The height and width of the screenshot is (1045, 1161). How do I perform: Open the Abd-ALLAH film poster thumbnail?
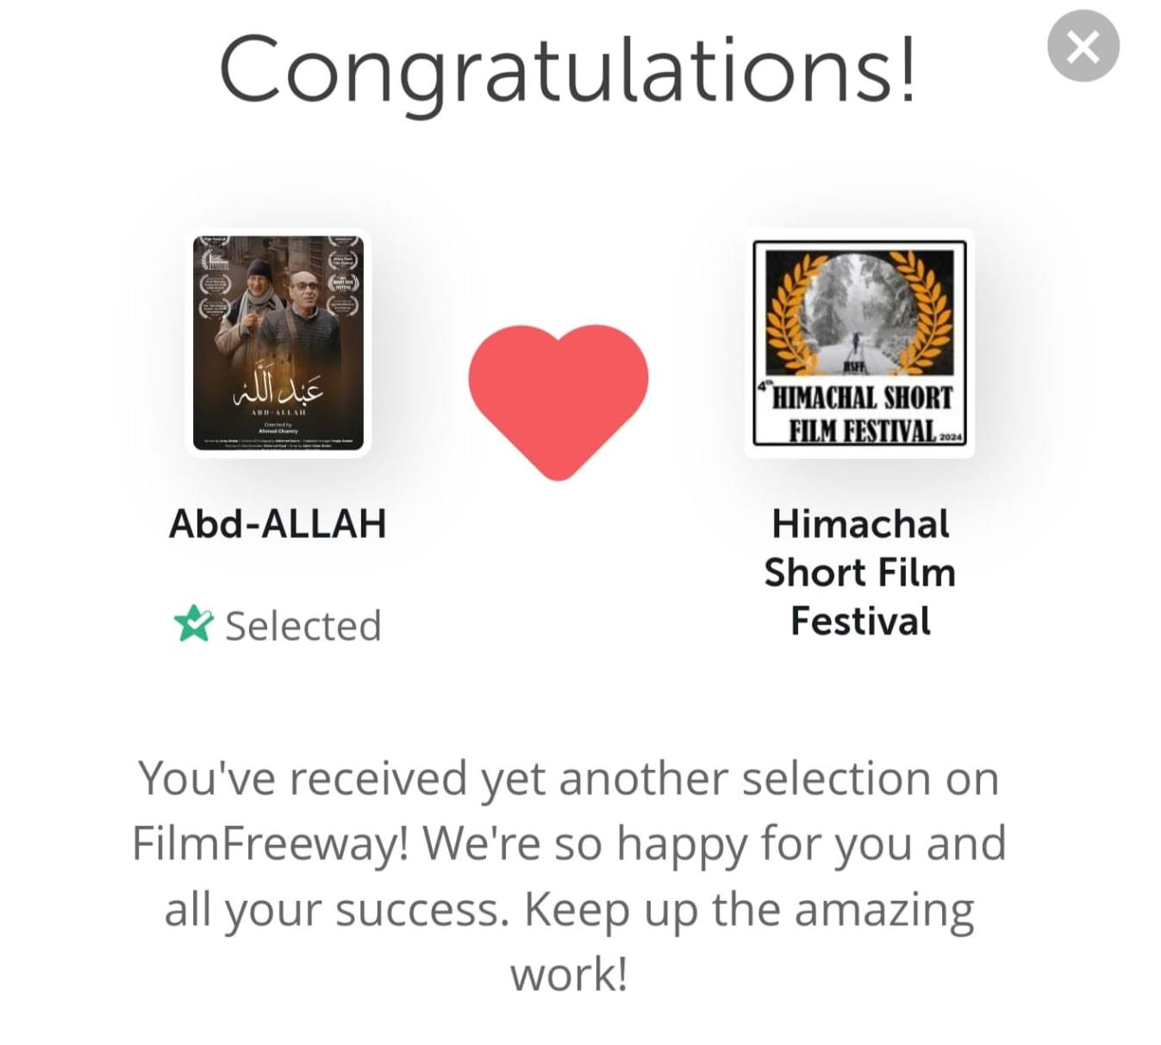[x=278, y=343]
